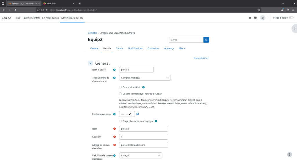Enable the Compte invalidat checkbox

click(x=120, y=87)
